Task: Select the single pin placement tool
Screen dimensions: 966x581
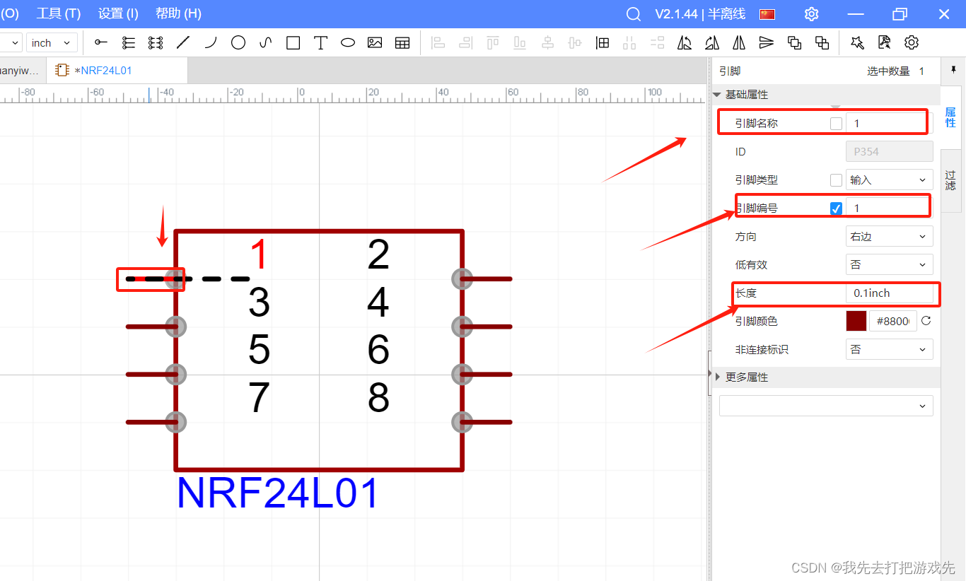Action: (x=101, y=42)
